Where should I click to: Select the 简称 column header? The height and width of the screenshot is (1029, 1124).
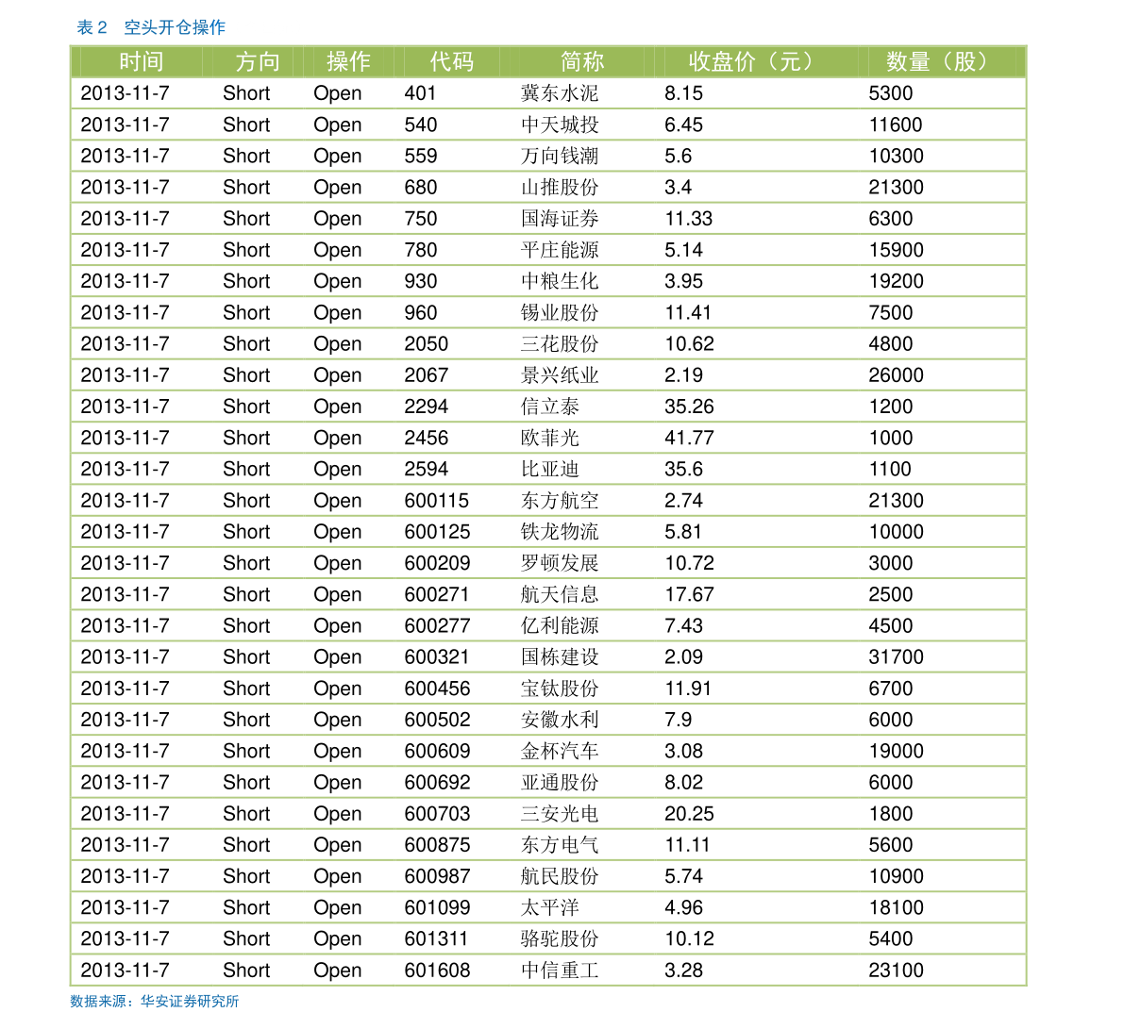(x=582, y=61)
